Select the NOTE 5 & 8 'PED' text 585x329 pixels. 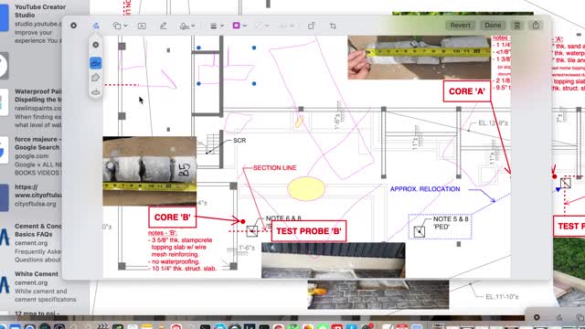click(x=451, y=223)
